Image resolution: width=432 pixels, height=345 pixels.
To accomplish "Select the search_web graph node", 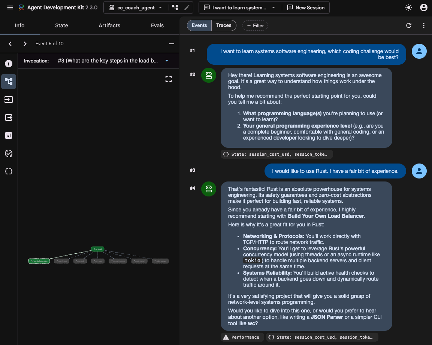I will 62,261.
